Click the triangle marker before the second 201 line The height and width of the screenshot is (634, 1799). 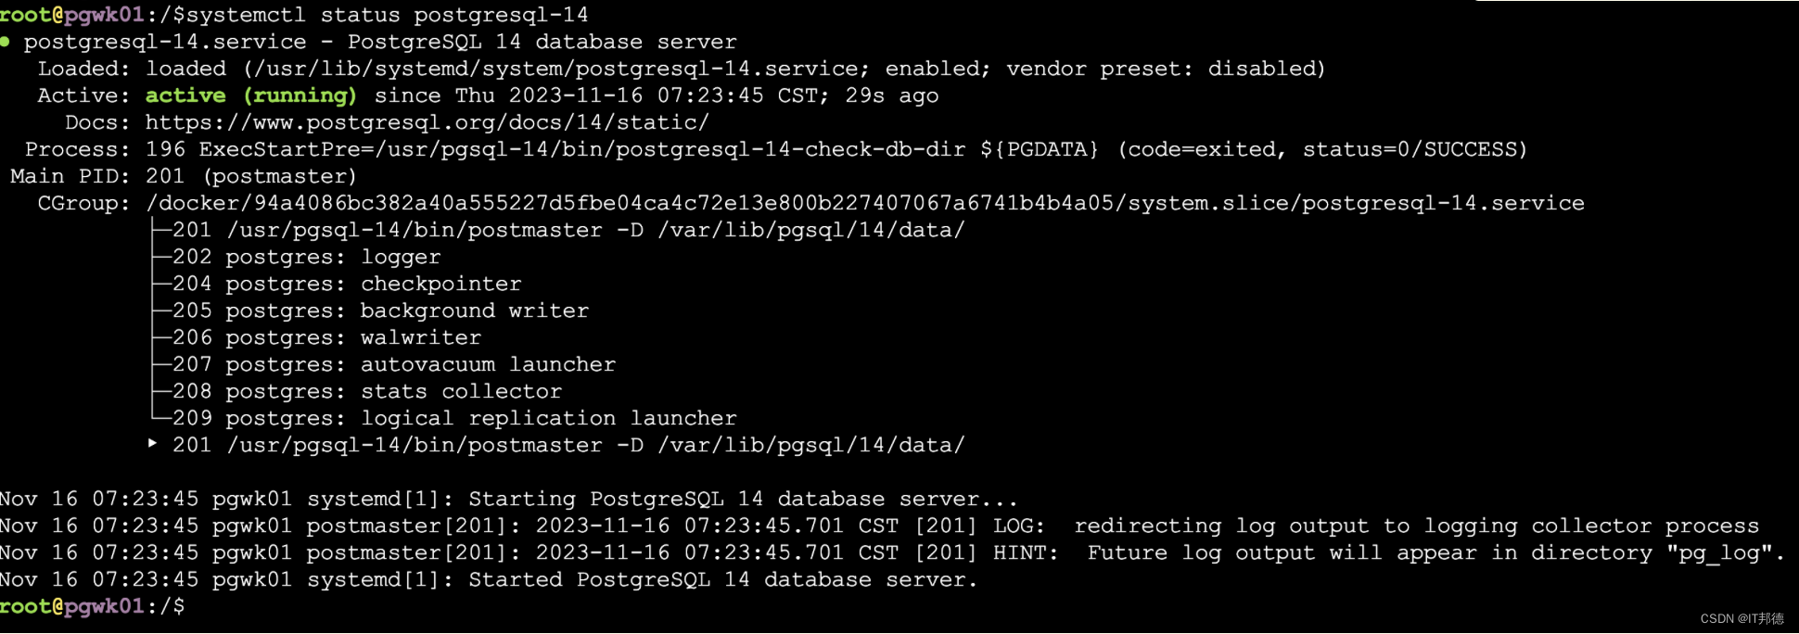(x=152, y=444)
